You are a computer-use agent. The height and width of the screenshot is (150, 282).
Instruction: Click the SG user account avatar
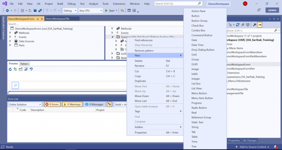point(245,4)
